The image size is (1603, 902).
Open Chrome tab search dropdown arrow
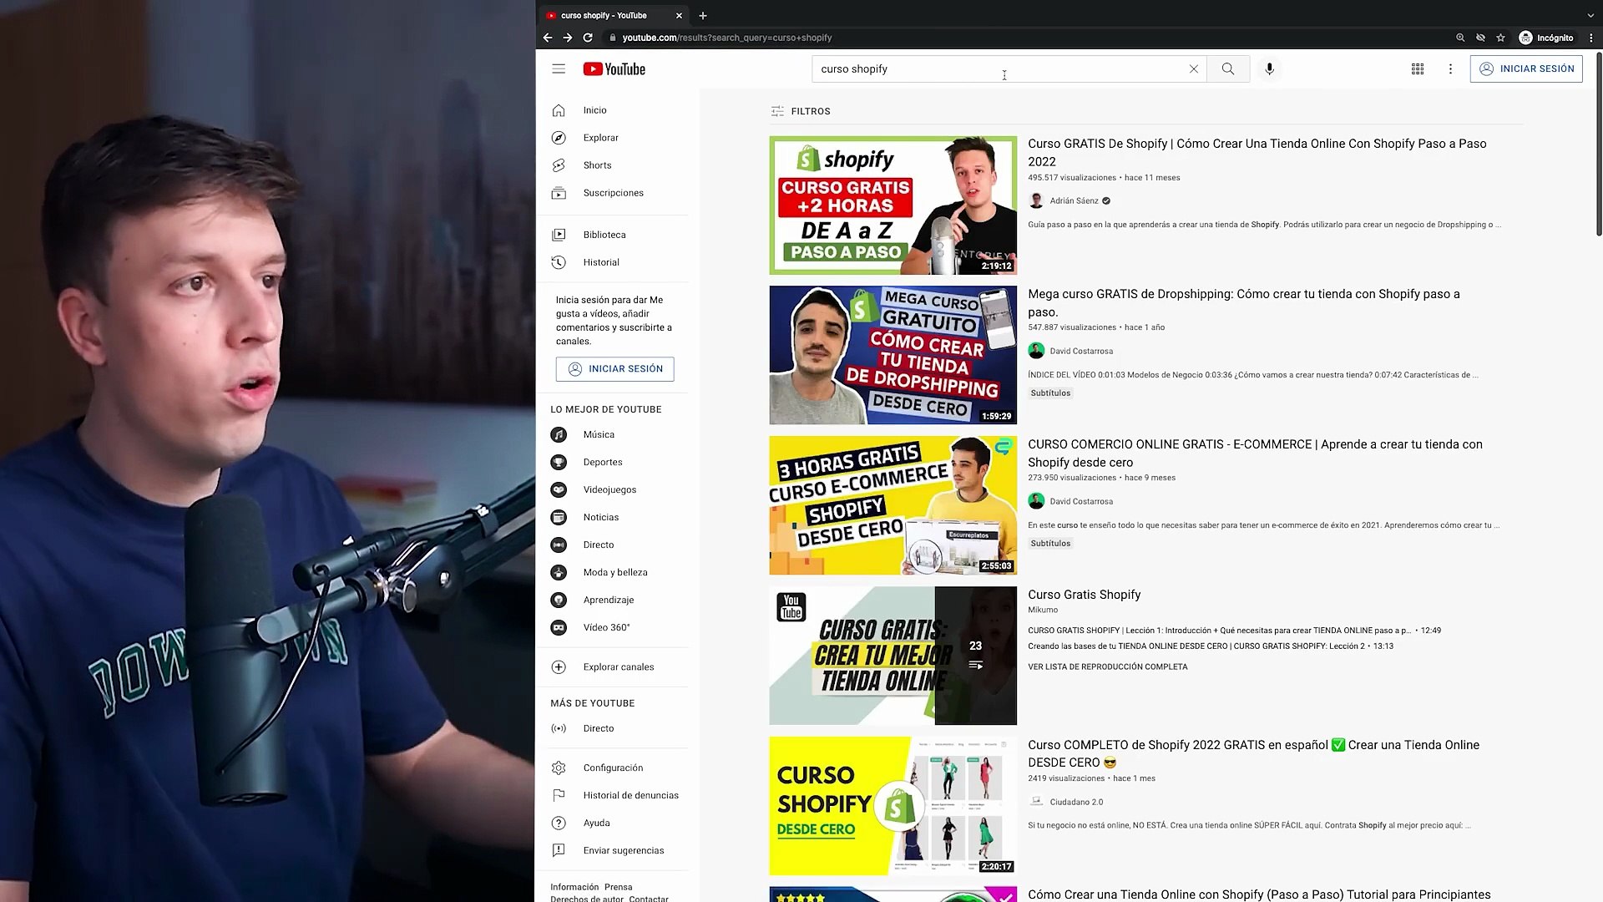point(1590,15)
